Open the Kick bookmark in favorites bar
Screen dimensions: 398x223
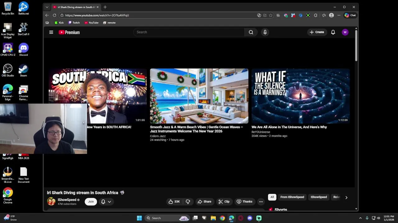pyautogui.click(x=59, y=23)
